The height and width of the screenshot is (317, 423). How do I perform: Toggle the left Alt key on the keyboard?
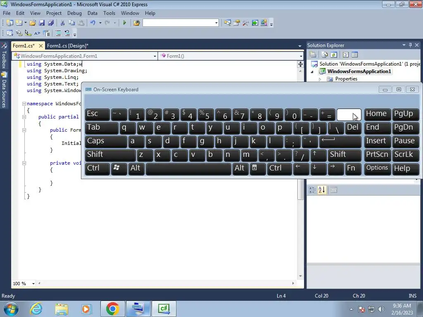tap(135, 168)
